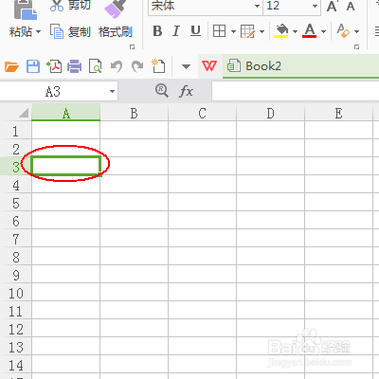Click the fx Insert Function button
Viewport: 379px width, 379px height.
click(186, 92)
